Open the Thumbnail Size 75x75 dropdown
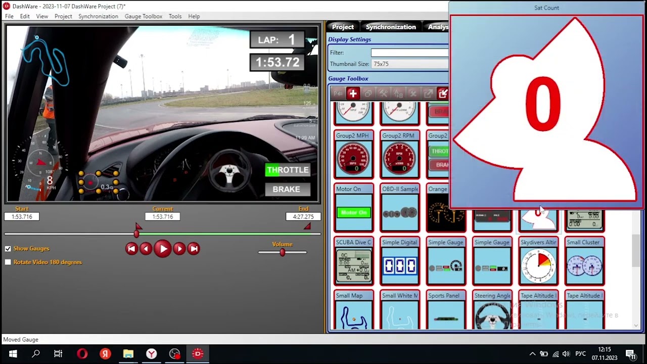This screenshot has height=364, width=647. pos(410,64)
